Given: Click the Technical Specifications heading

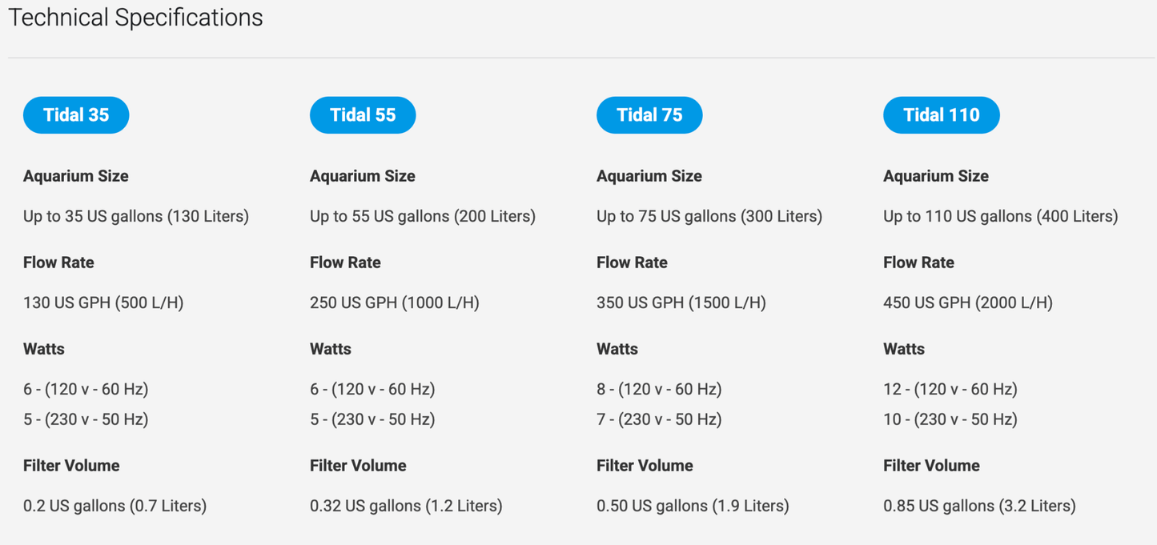Looking at the screenshot, I should pyautogui.click(x=135, y=18).
